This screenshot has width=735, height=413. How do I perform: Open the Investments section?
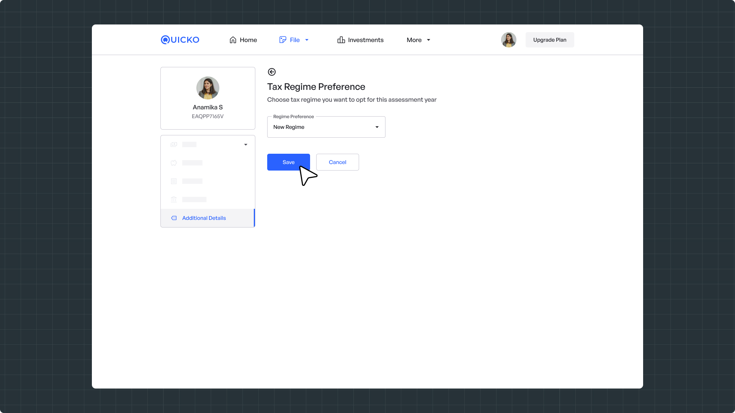[360, 40]
